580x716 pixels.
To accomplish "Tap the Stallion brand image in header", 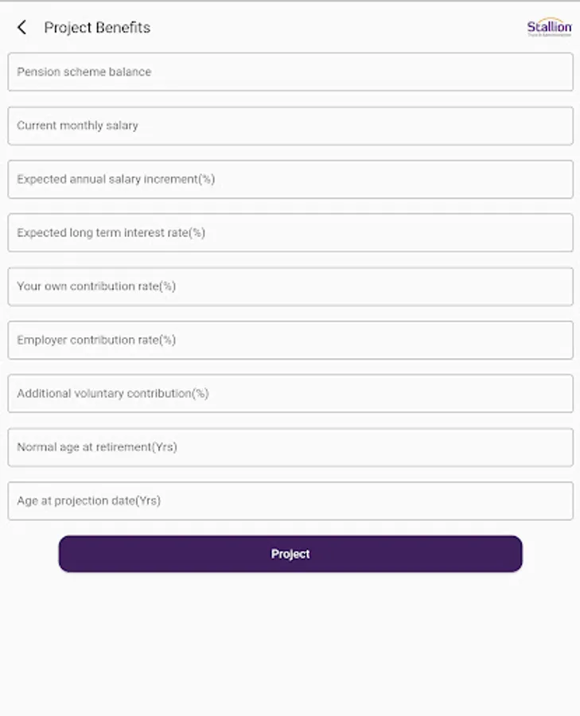I will point(549,28).
